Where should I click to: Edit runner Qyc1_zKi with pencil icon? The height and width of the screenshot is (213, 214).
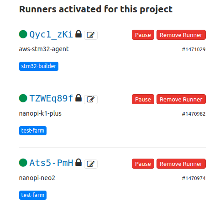pyautogui.click(x=91, y=35)
